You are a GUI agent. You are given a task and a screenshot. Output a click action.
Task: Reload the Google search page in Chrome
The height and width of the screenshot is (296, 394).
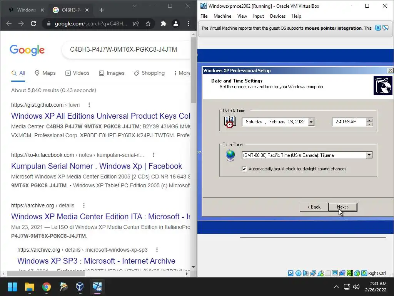33,24
